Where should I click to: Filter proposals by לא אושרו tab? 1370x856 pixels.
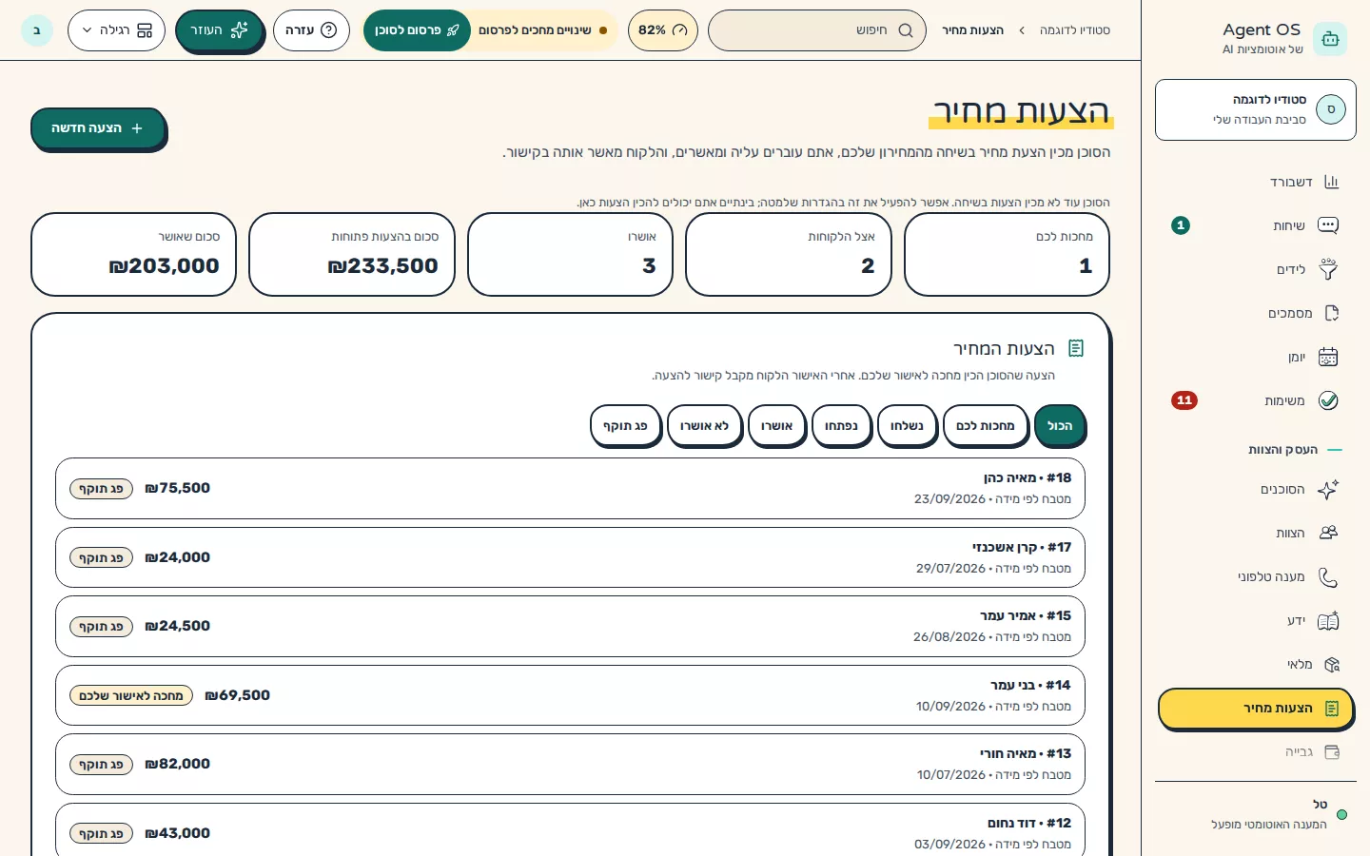[704, 425]
